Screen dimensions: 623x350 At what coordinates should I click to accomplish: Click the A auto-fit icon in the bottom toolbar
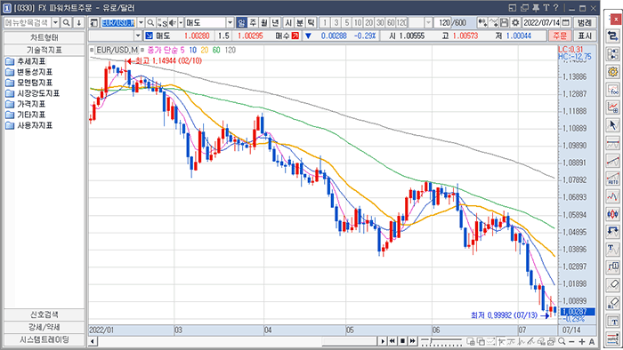coord(592,341)
